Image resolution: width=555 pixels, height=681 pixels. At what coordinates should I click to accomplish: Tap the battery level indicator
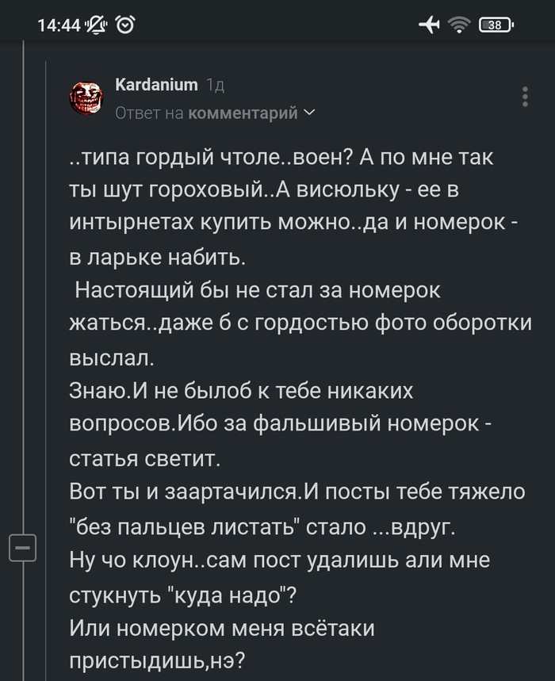click(x=496, y=25)
